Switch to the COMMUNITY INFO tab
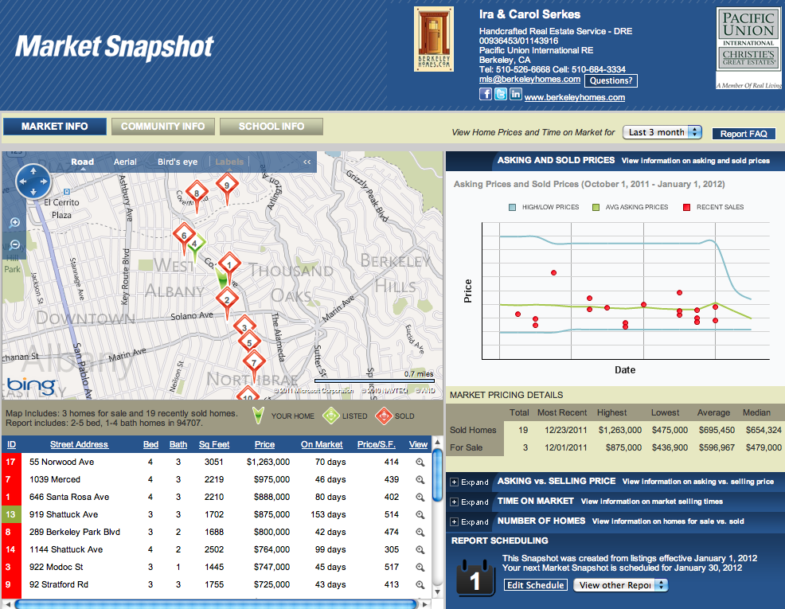This screenshot has height=609, width=785. (x=162, y=126)
